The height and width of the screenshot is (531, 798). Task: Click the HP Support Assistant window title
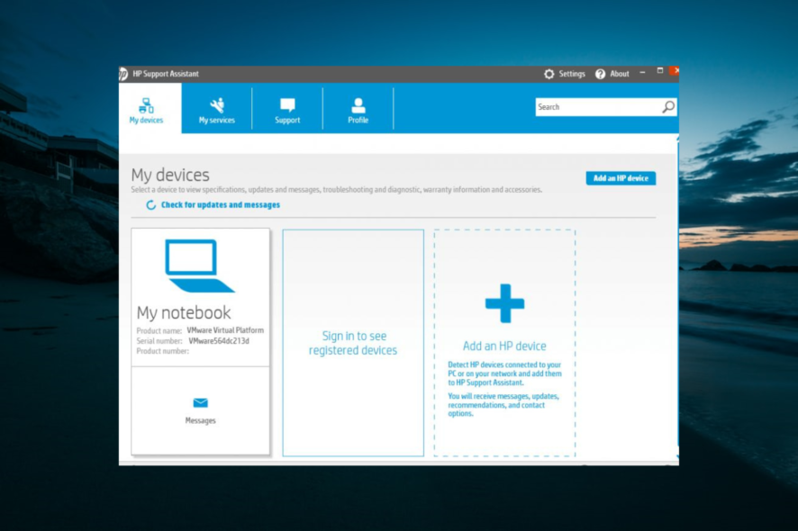[x=166, y=74]
